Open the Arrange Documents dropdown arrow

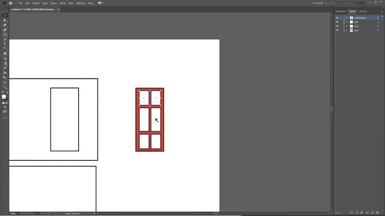coord(104,3)
